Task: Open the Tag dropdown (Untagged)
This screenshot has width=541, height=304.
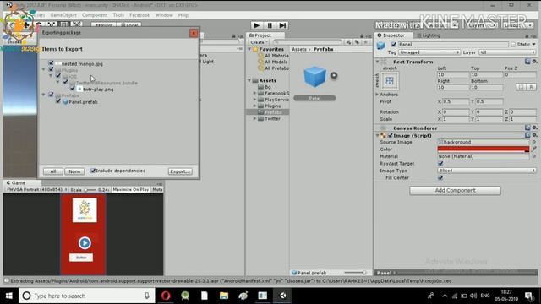Action: click(429, 52)
